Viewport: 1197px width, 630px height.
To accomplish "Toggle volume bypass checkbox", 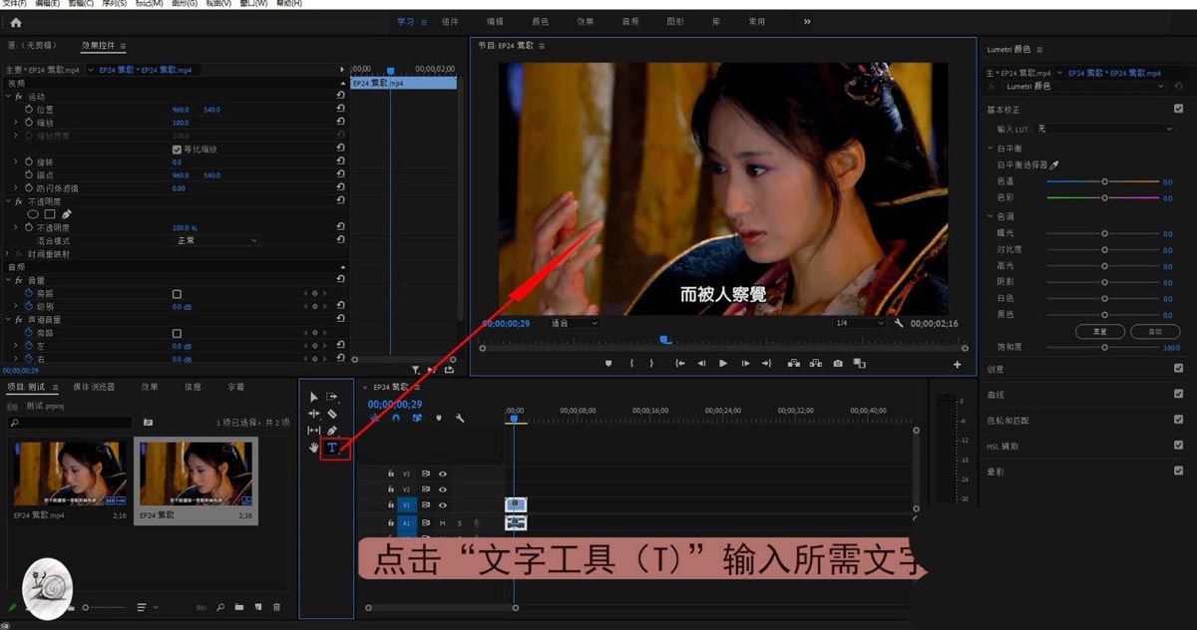I will (x=178, y=294).
